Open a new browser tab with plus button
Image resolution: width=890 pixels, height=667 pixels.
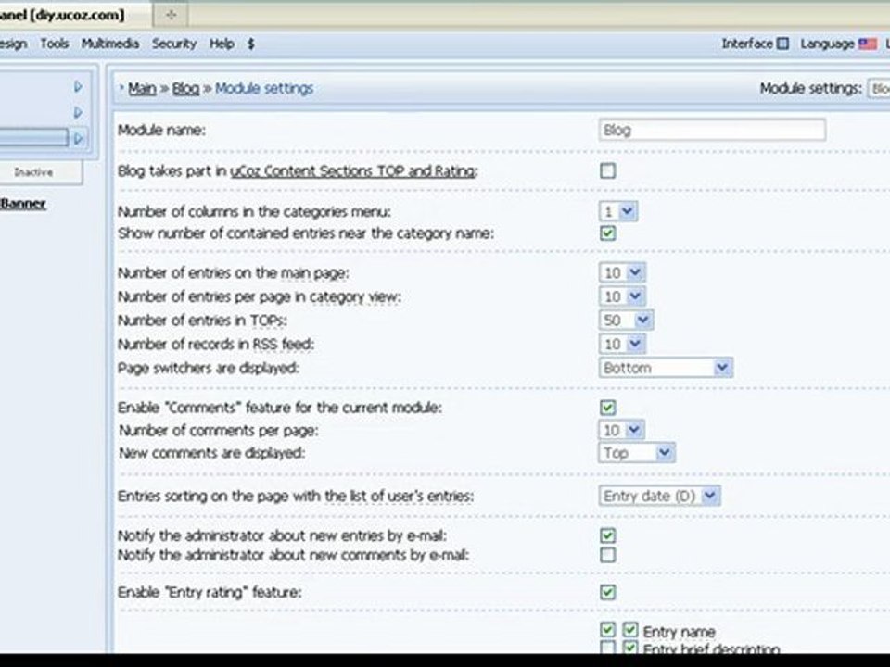pyautogui.click(x=171, y=16)
